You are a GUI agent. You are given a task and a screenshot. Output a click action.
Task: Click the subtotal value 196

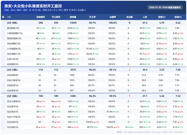pyautogui.click(x=41, y=96)
